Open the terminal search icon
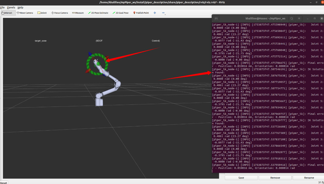The image size is (324, 184). click(291, 19)
